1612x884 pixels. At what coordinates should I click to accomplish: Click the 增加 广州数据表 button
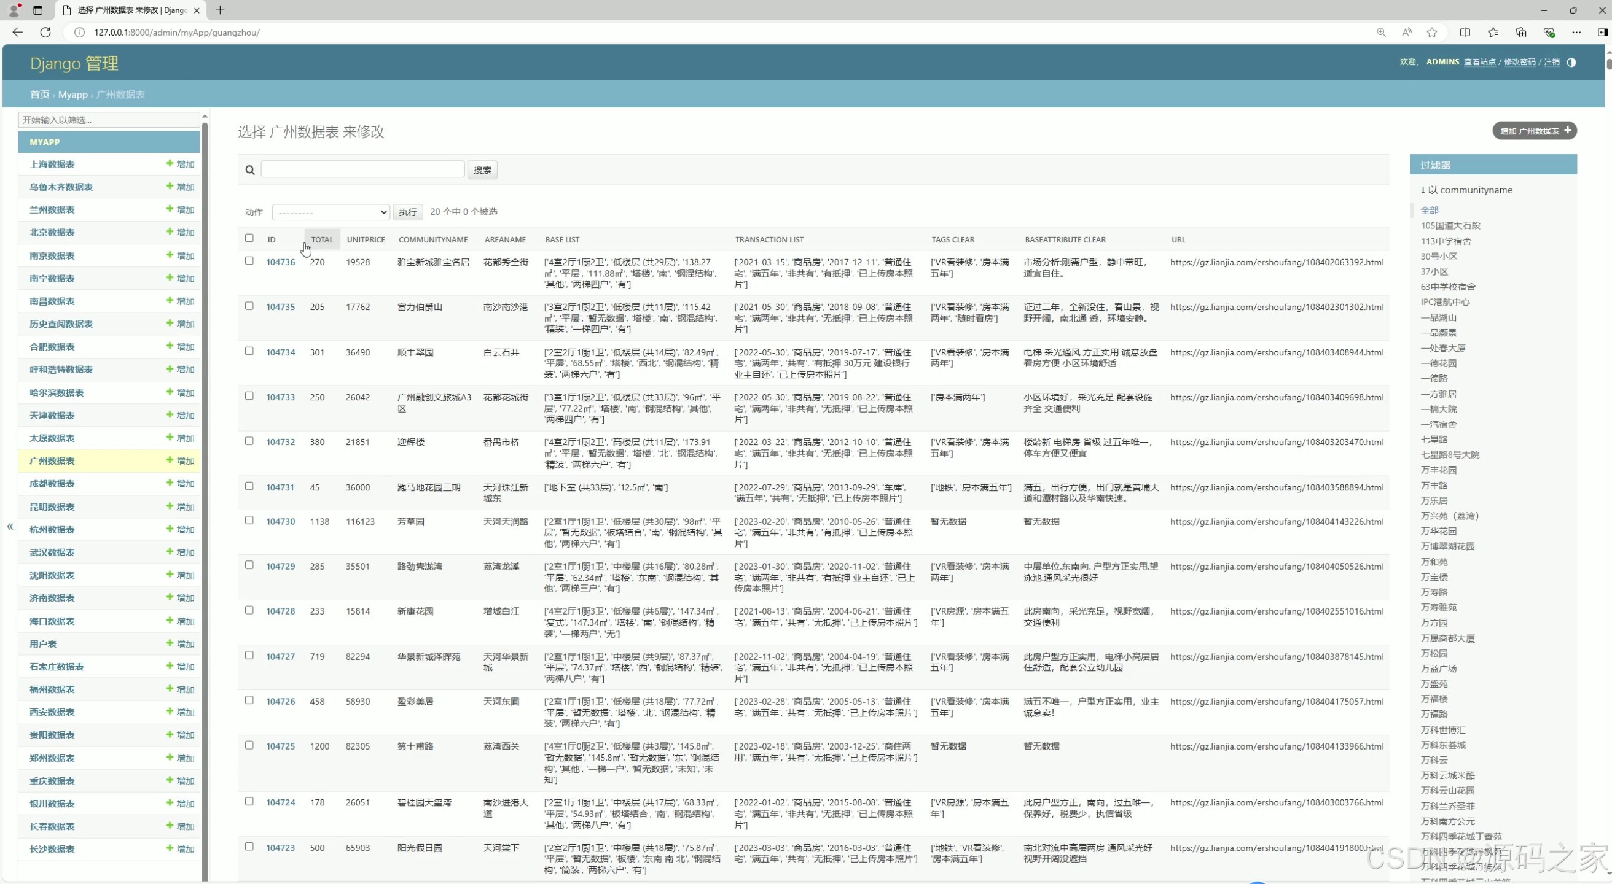pyautogui.click(x=1535, y=131)
